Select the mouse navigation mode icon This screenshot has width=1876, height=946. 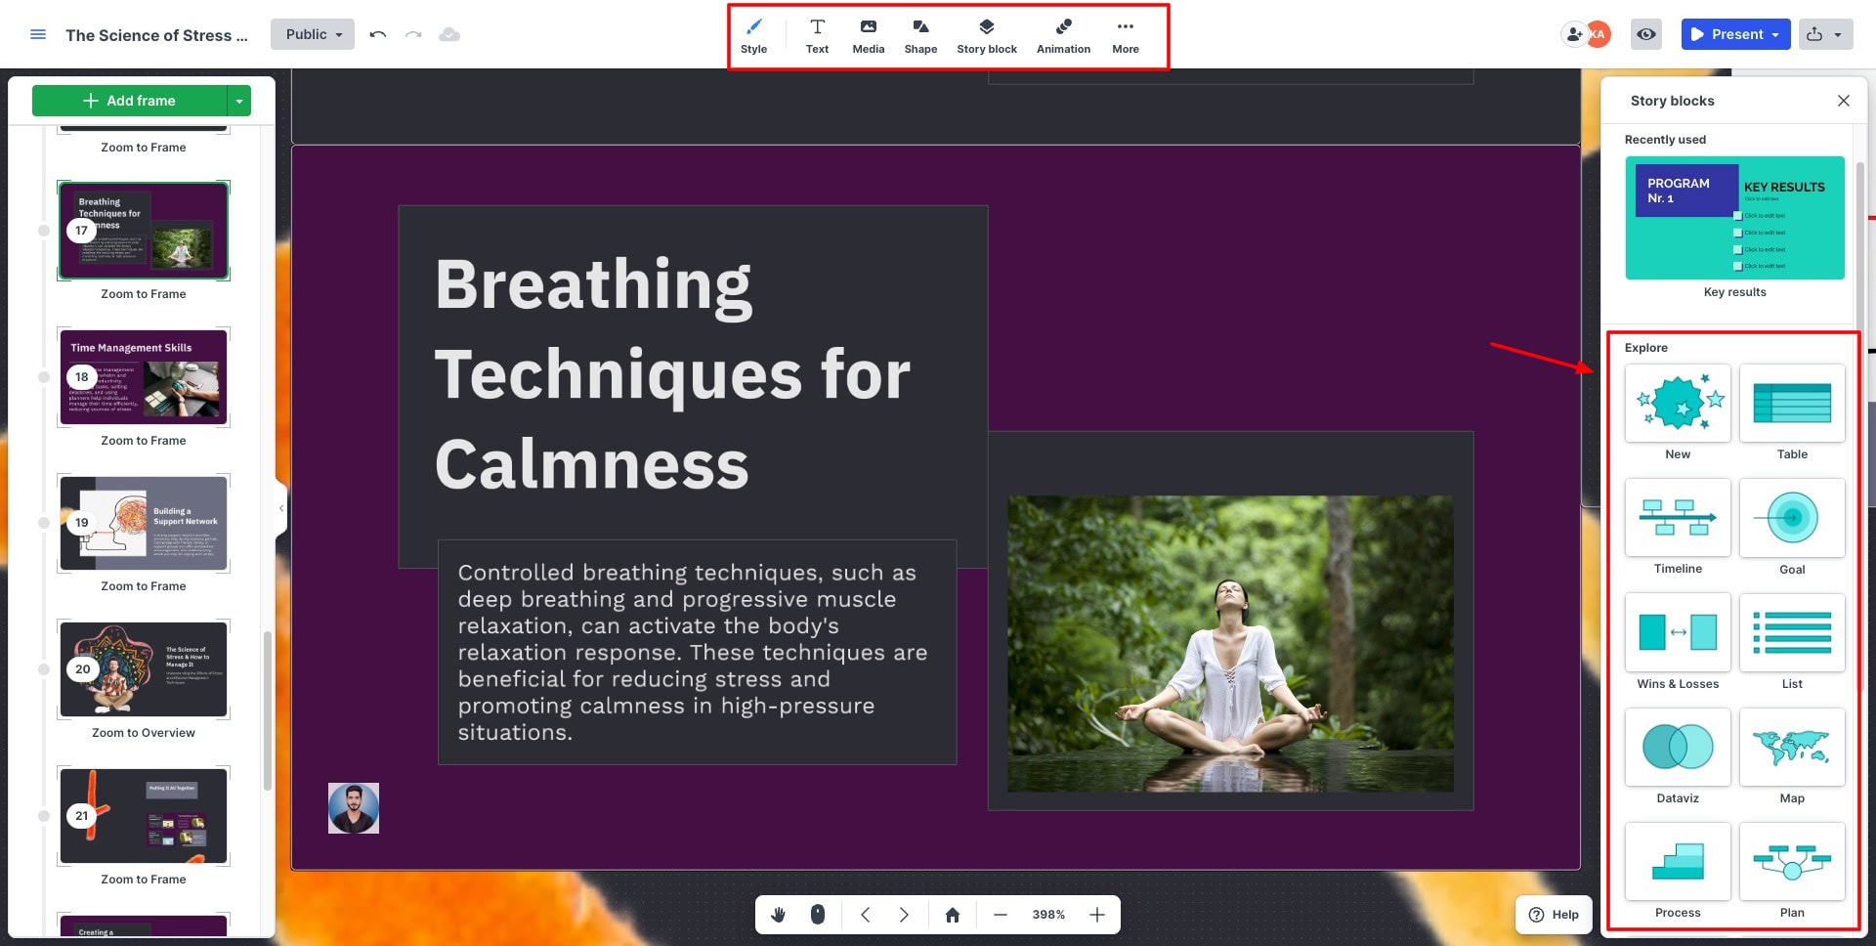[818, 915]
